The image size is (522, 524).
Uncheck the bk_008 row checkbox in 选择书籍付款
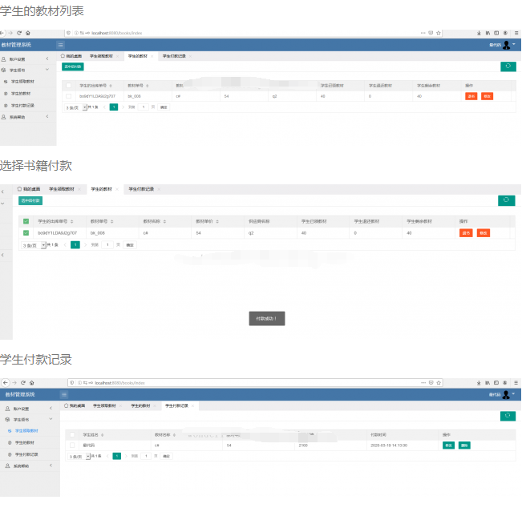coord(26,233)
